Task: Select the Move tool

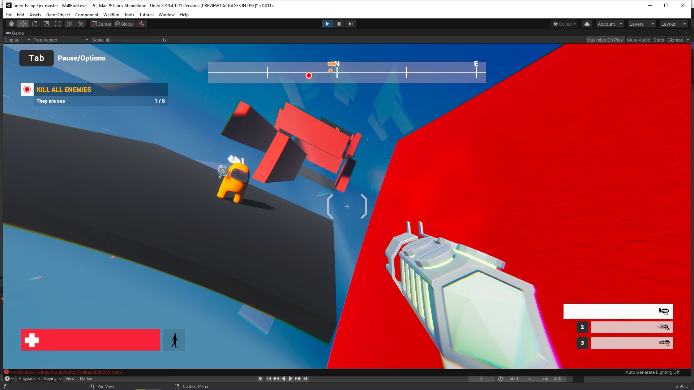Action: [23, 24]
